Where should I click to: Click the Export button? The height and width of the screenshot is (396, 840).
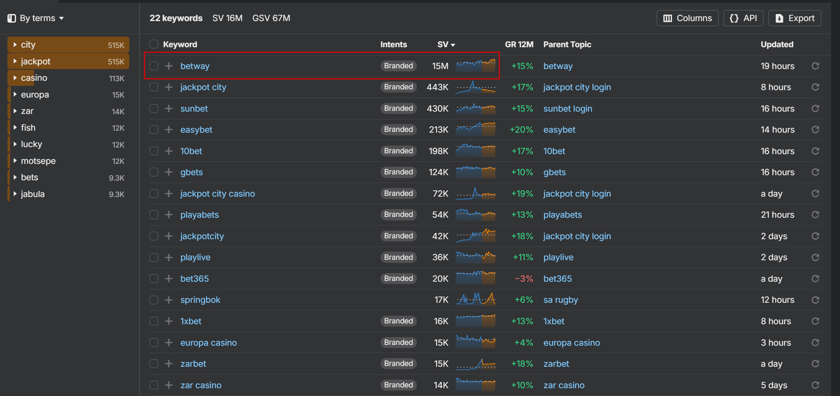pyautogui.click(x=795, y=18)
